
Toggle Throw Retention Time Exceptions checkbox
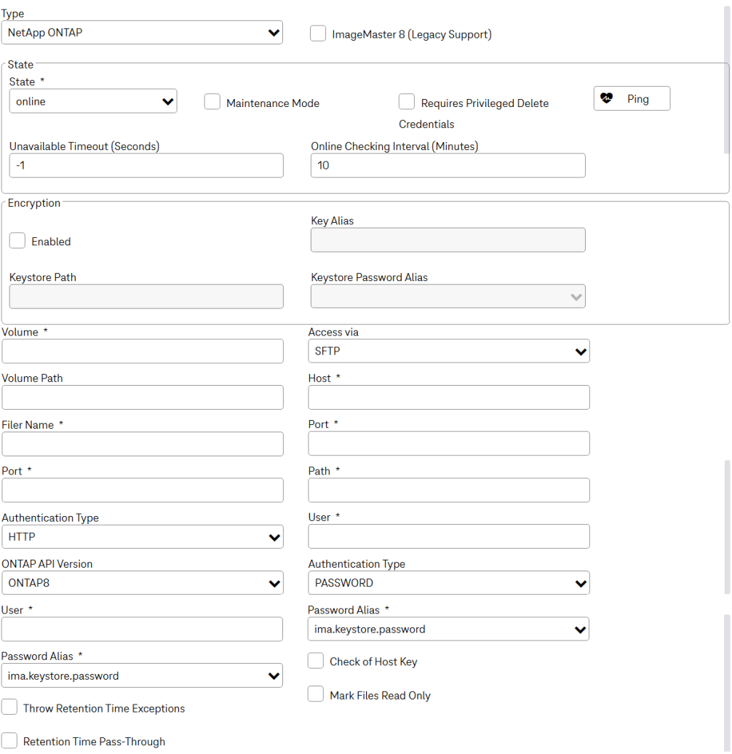[9, 707]
